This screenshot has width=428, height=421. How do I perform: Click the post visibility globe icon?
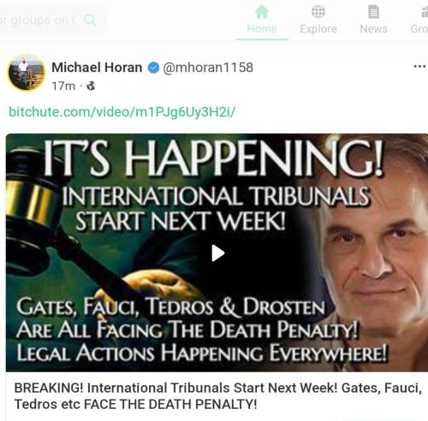(91, 86)
